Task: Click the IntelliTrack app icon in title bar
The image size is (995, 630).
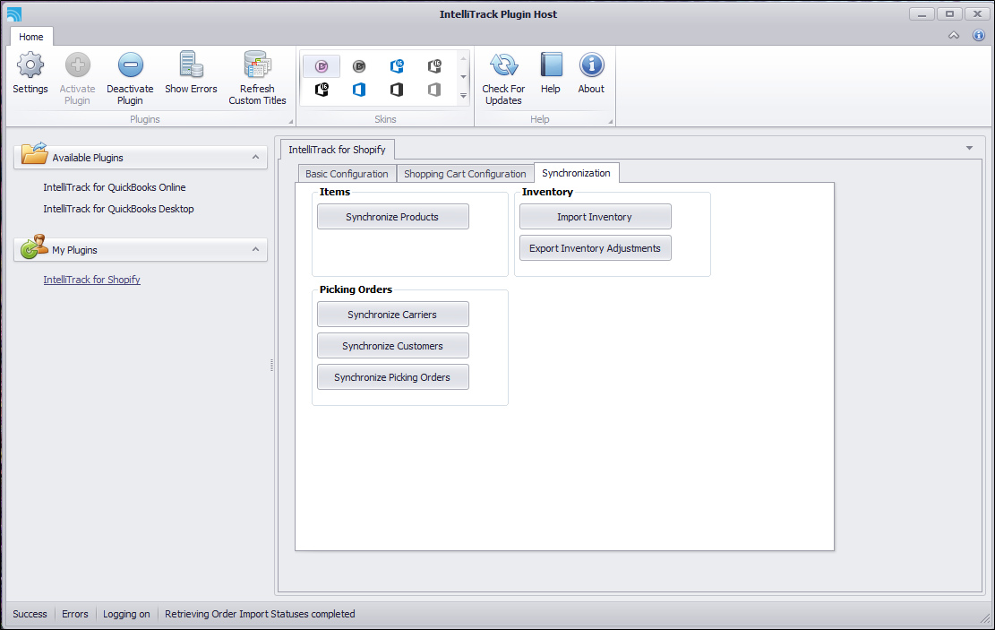Action: click(x=14, y=14)
